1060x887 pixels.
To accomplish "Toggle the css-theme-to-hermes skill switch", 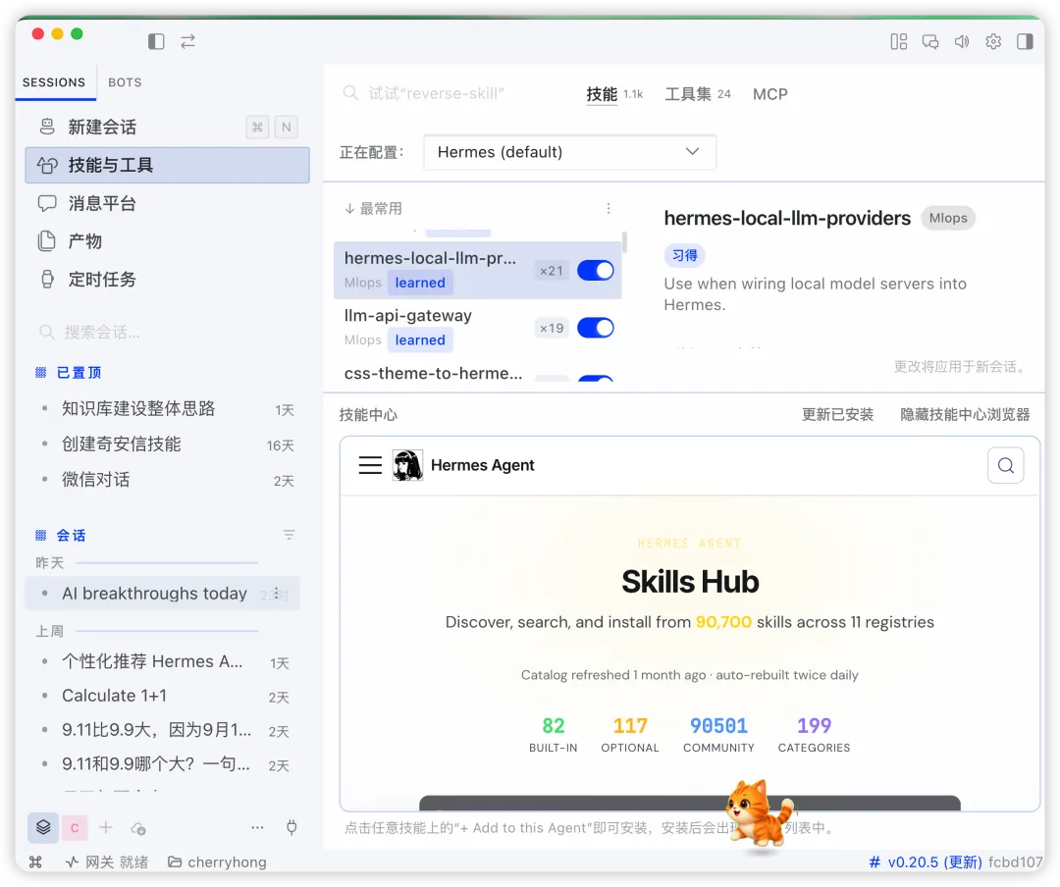I will 596,379.
